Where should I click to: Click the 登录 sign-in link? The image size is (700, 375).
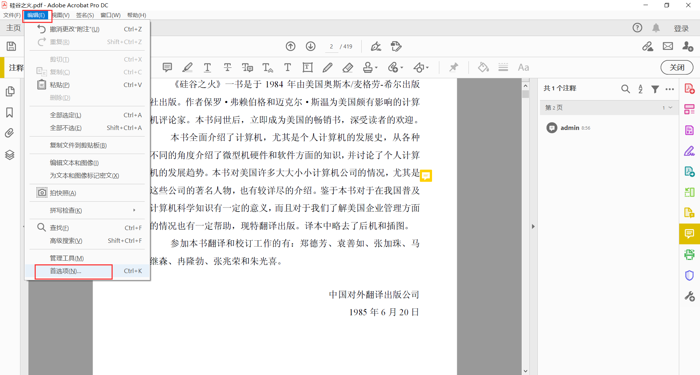point(681,28)
